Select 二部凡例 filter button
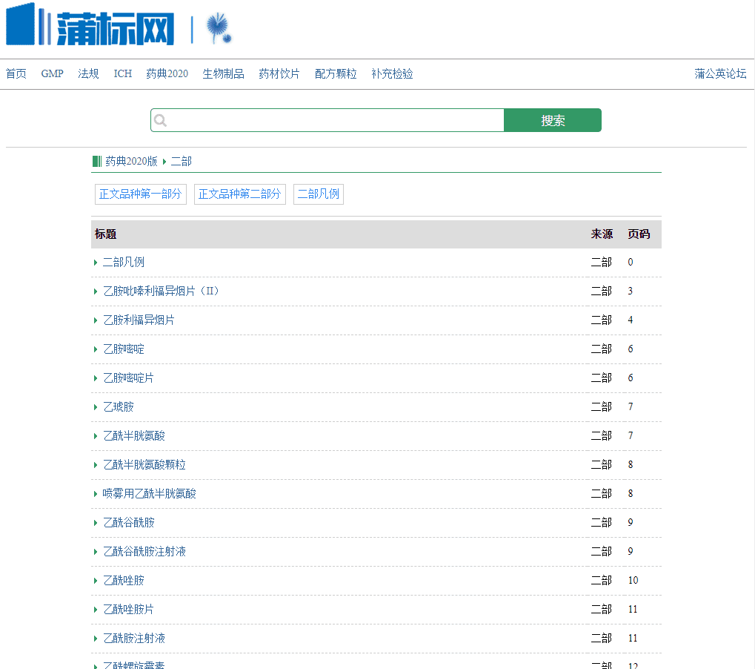 click(319, 194)
